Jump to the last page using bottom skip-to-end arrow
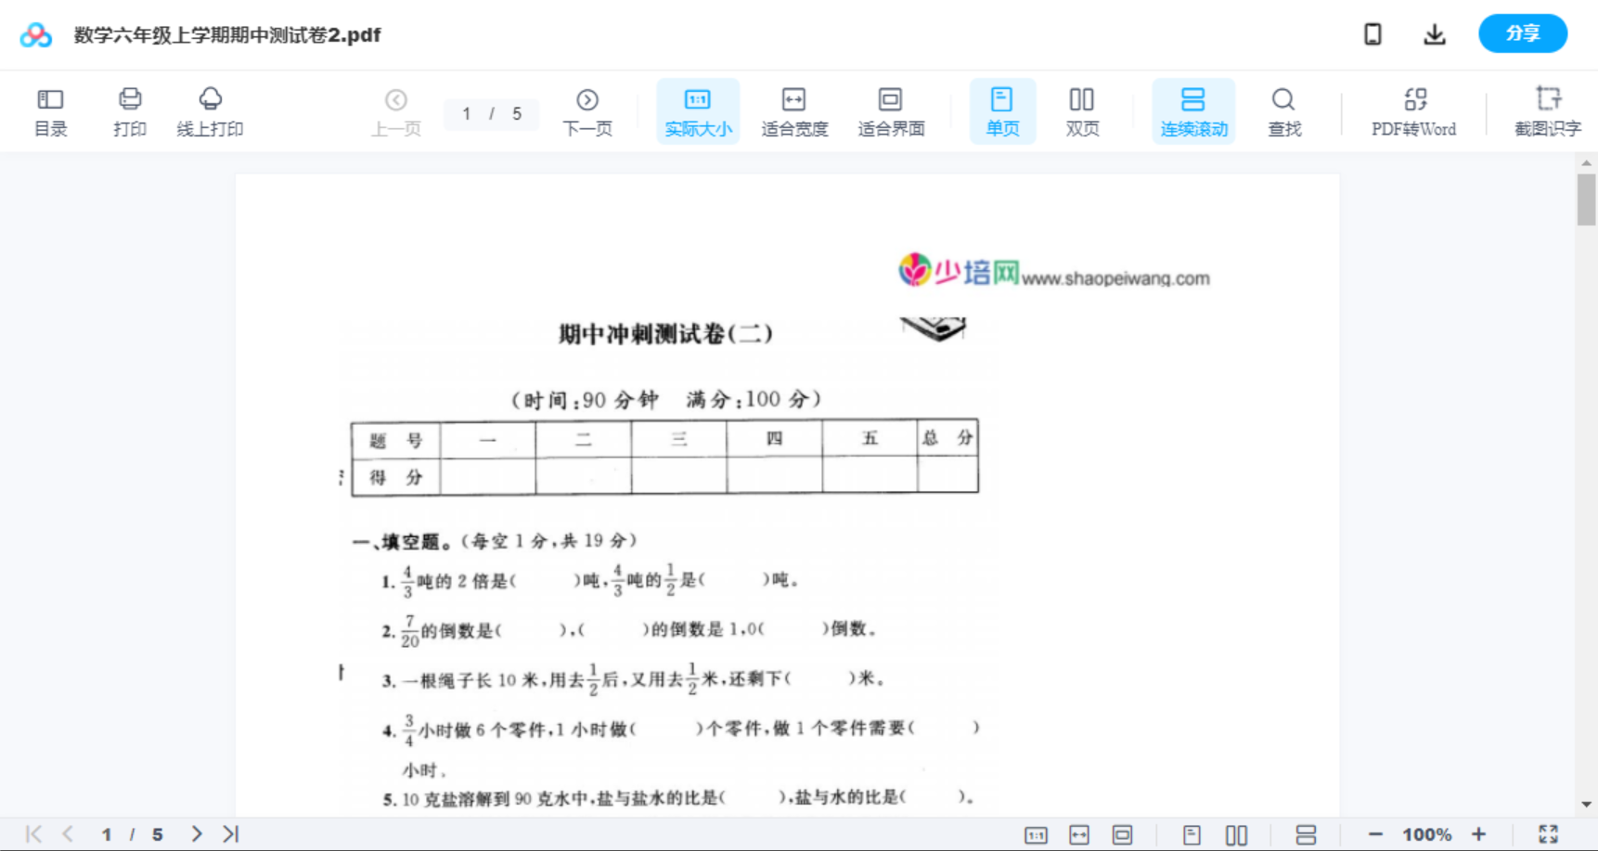The height and width of the screenshot is (851, 1598). click(229, 833)
